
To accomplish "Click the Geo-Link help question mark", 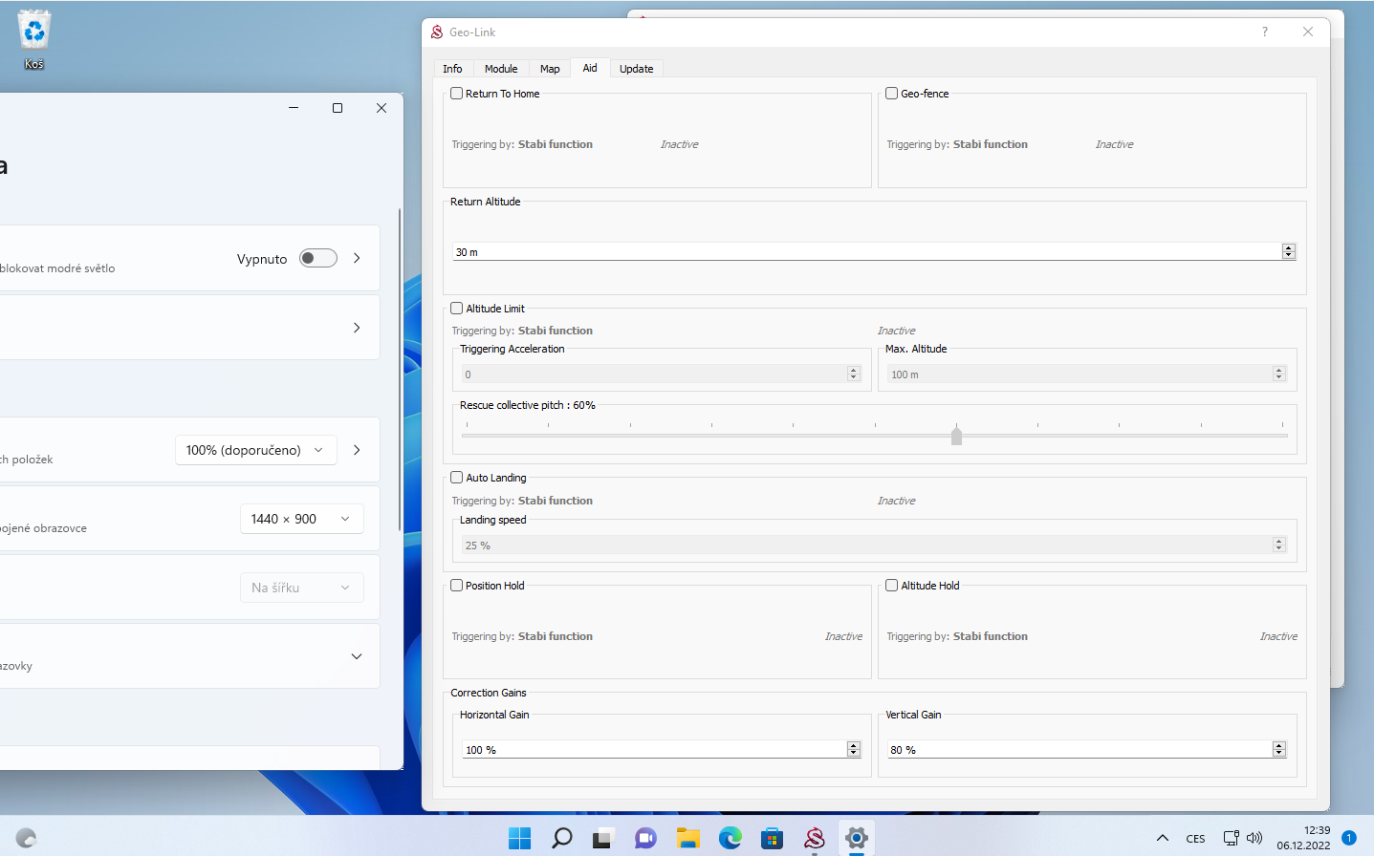I will tap(1265, 32).
